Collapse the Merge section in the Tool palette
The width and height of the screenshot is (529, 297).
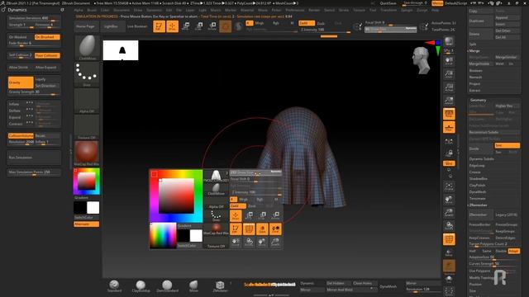(x=474, y=51)
